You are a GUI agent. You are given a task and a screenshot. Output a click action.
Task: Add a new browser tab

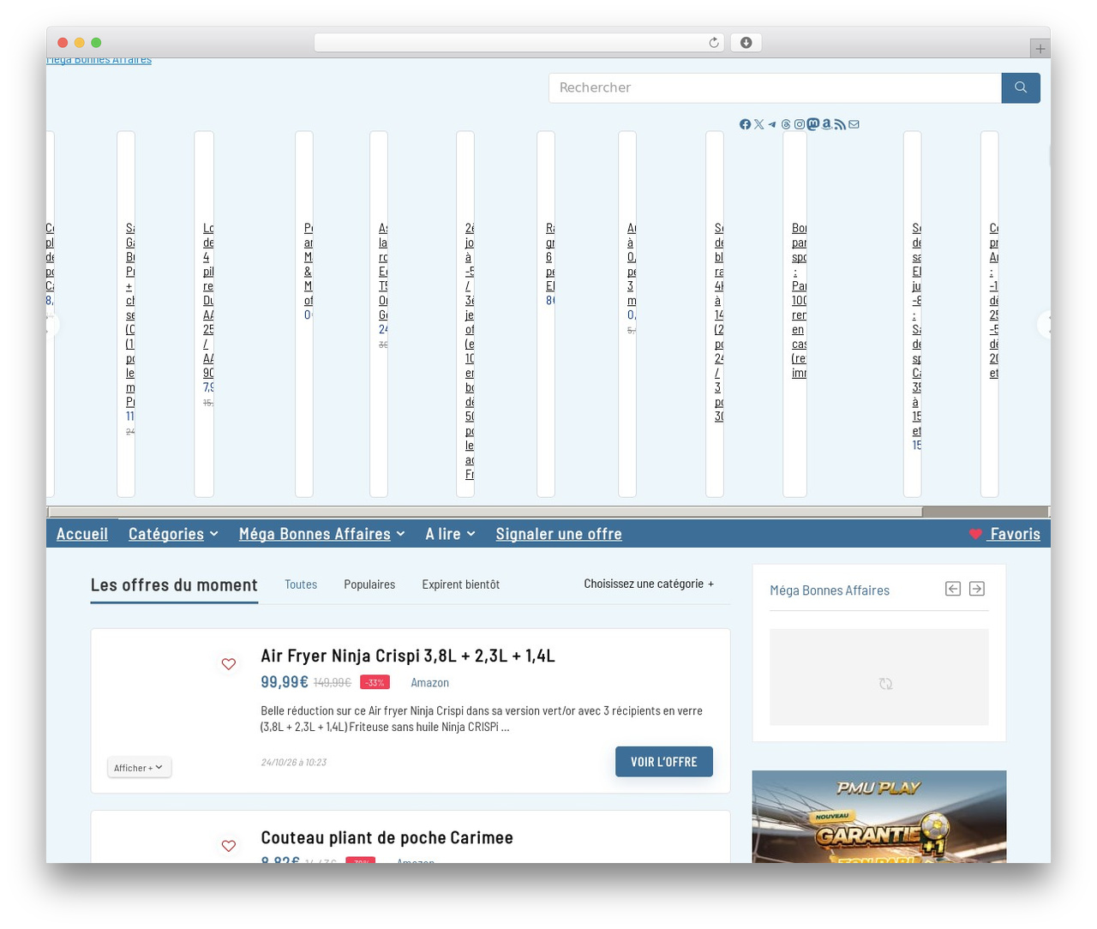tap(1040, 49)
